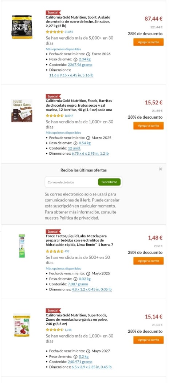The width and height of the screenshot is (173, 383).
Task: Click info icon next to 0.2 kg shipping weight
Action: tap(75, 357)
